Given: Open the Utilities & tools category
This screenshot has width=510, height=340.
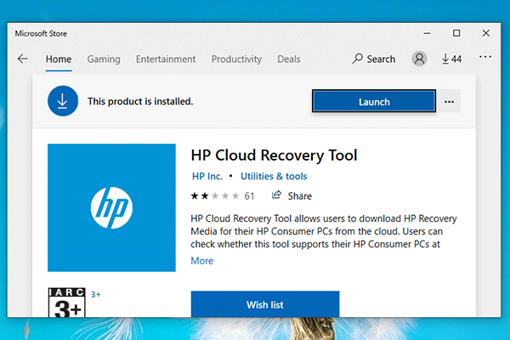Looking at the screenshot, I should pyautogui.click(x=274, y=176).
